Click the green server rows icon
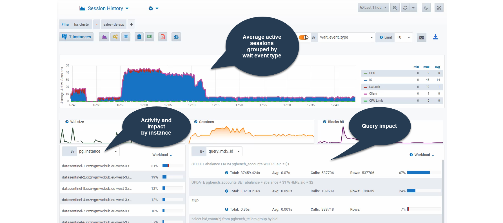The height and width of the screenshot is (223, 503). [x=150, y=37]
